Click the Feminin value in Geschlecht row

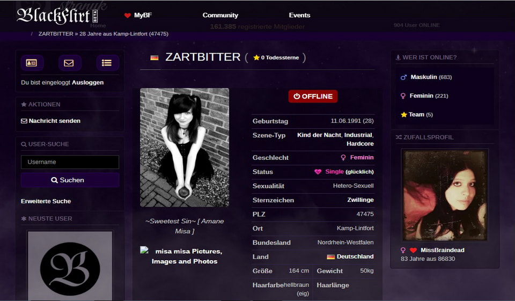click(x=362, y=157)
